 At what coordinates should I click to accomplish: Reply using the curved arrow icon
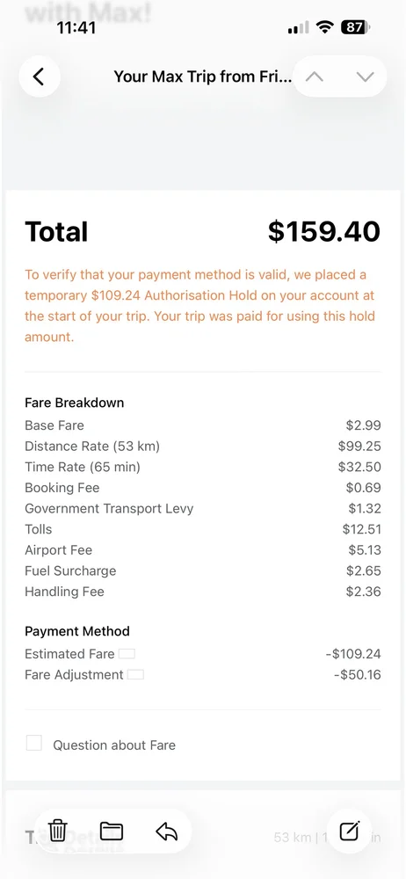tap(167, 832)
